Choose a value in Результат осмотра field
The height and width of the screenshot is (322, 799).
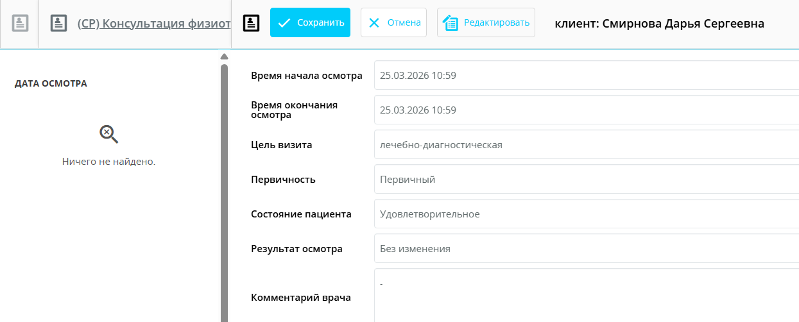coord(585,249)
